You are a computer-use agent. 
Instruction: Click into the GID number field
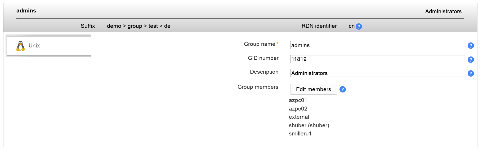tap(377, 59)
